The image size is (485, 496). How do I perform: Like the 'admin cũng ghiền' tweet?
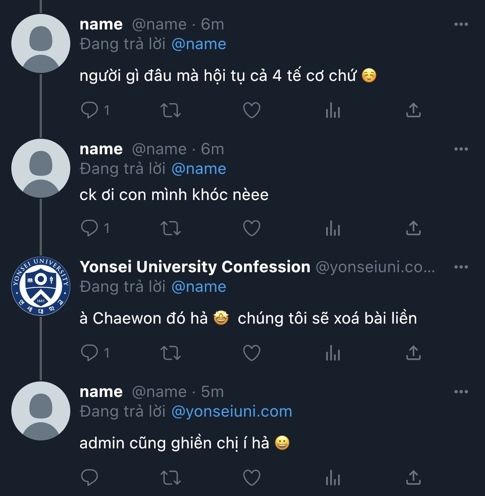tap(252, 478)
